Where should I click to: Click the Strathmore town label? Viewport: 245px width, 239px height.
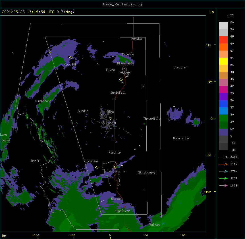click(x=147, y=173)
